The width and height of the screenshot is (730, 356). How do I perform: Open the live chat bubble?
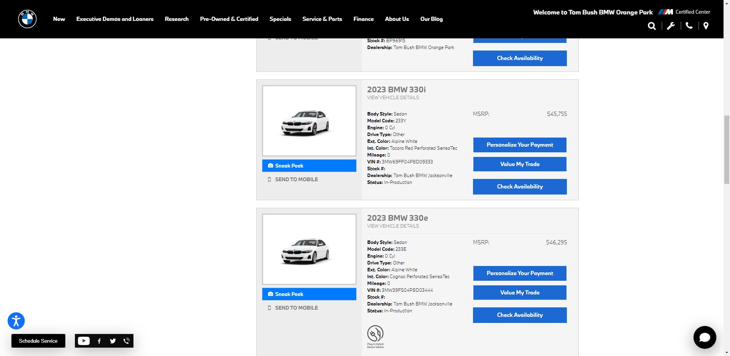coord(705,337)
